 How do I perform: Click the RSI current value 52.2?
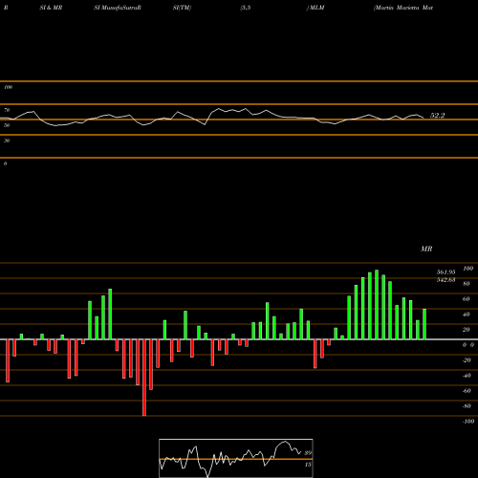[437, 116]
